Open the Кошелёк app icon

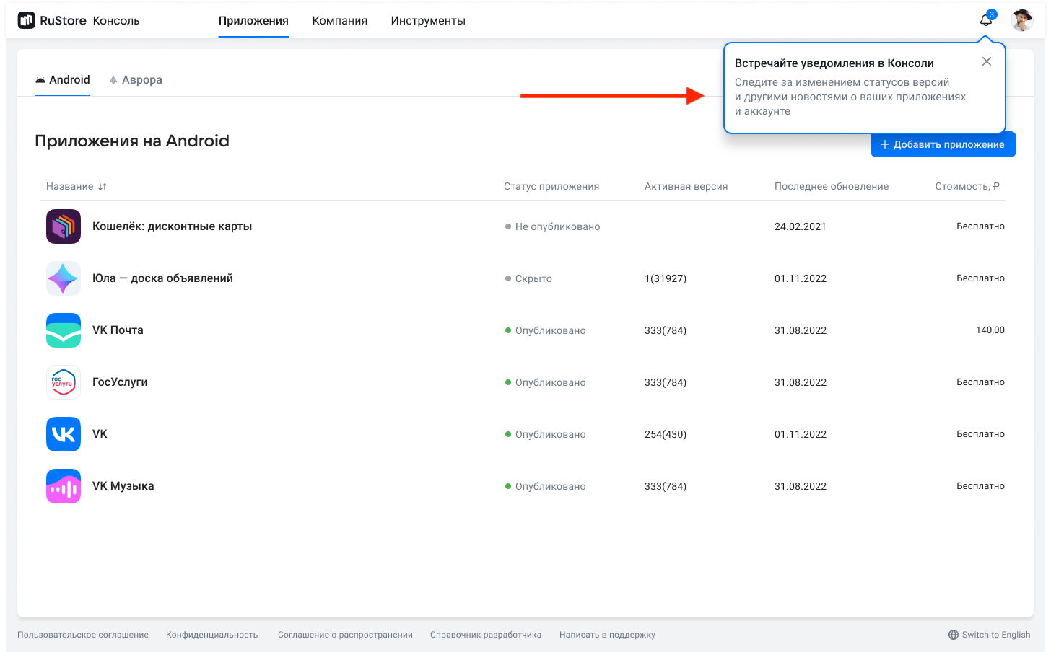tap(64, 226)
